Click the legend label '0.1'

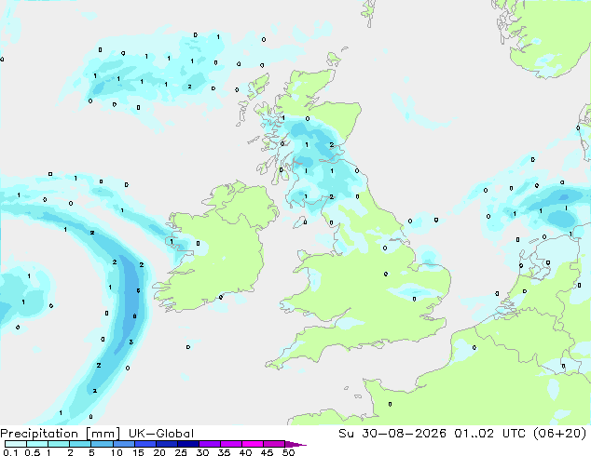tap(10, 452)
